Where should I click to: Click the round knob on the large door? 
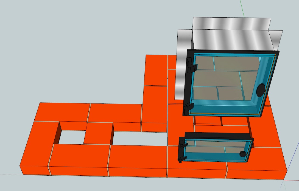(261, 90)
